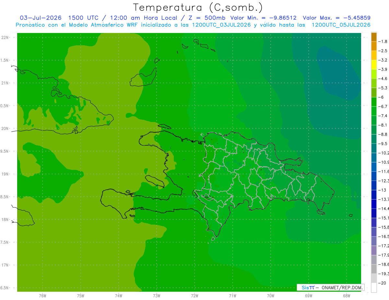Click the "-13" colorbar value

(x=383, y=190)
